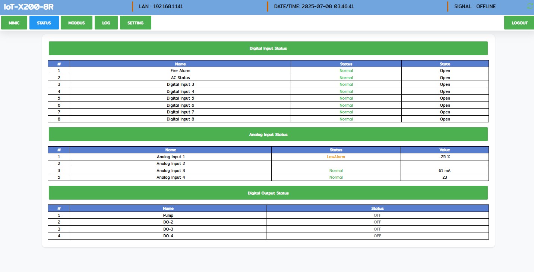The height and width of the screenshot is (272, 534).
Task: Click the green refresh icon in the header
Action: (x=530, y=6)
